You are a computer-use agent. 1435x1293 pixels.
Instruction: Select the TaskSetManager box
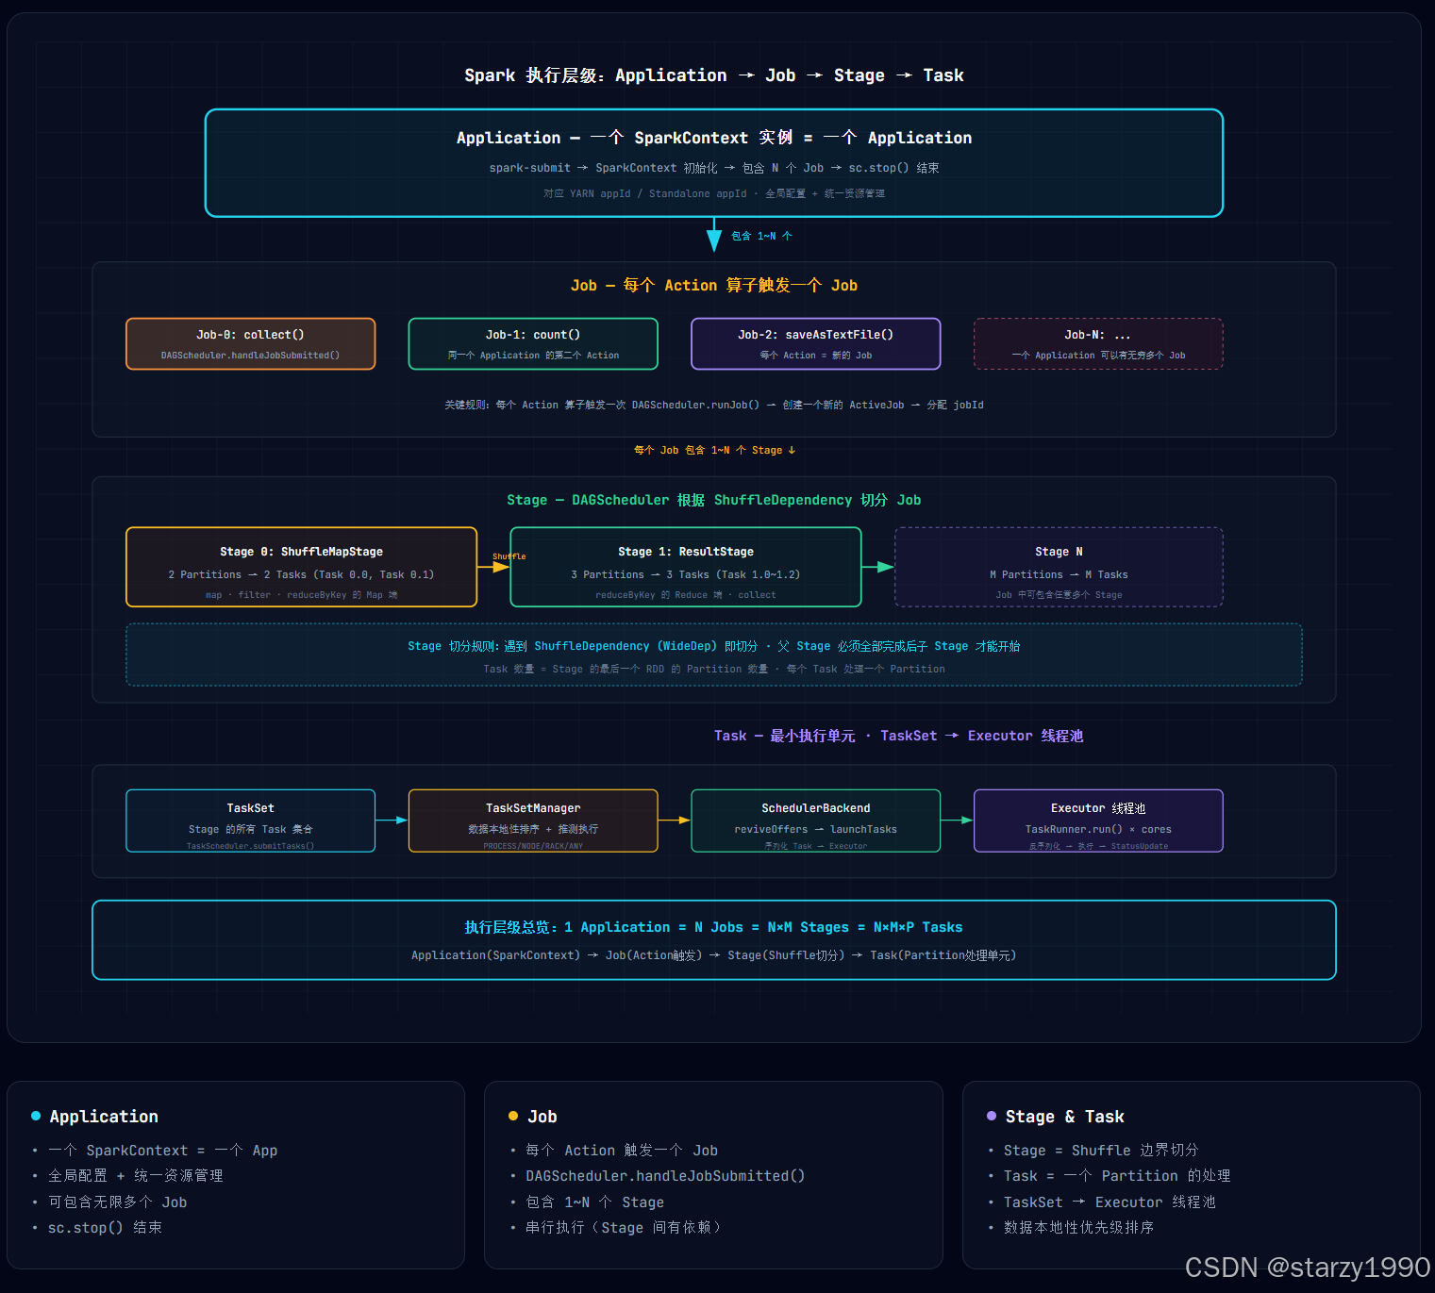point(533,821)
